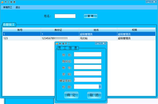Click the 身份证 input field in dialog
This screenshot has height=104, width=158.
coord(87,61)
